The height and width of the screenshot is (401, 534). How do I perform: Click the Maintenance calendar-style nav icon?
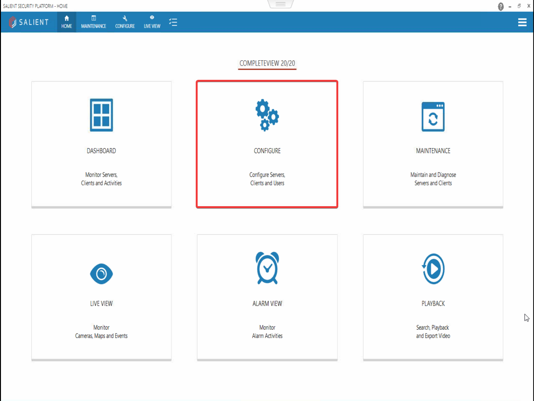(93, 19)
